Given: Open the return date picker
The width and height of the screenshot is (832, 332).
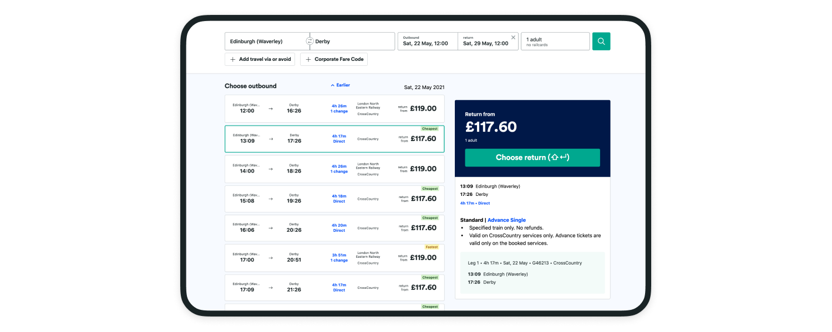Looking at the screenshot, I should click(x=485, y=41).
